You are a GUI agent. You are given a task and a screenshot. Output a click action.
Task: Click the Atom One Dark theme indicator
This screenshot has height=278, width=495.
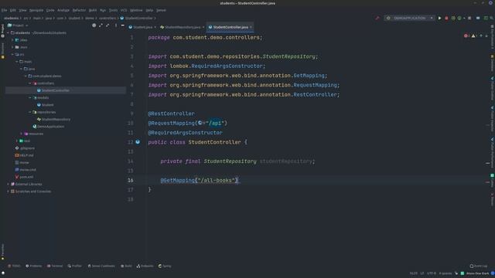477,273
